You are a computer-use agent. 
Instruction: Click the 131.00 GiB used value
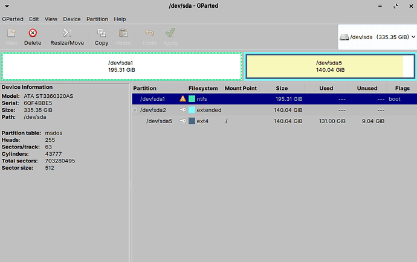coord(332,121)
